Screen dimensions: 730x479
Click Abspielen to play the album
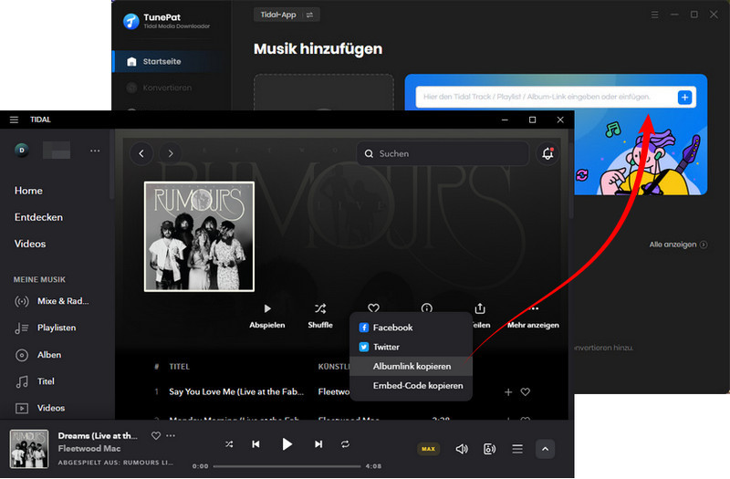[266, 316]
